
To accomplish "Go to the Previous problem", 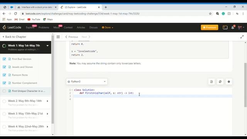I will (71, 37).
